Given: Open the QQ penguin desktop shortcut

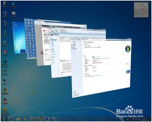Looking at the screenshot, I should pyautogui.click(x=5, y=101).
